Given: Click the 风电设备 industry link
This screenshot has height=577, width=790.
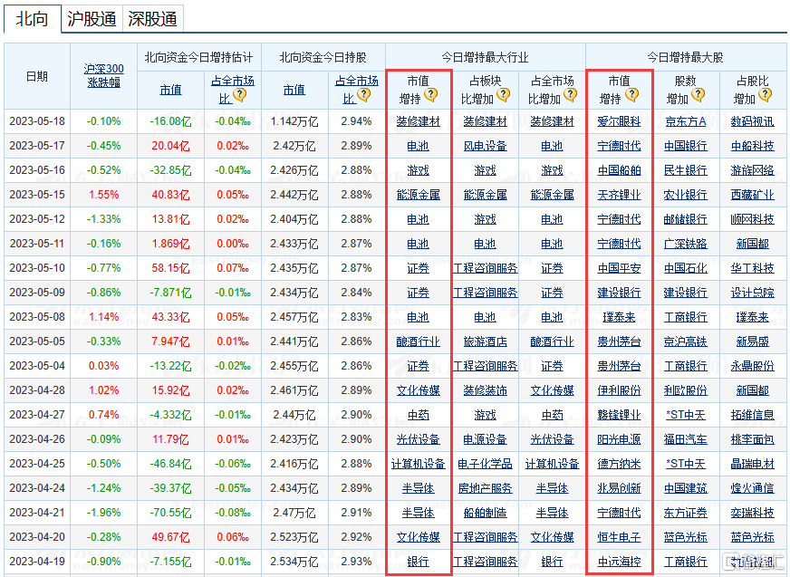Looking at the screenshot, I should tap(486, 146).
